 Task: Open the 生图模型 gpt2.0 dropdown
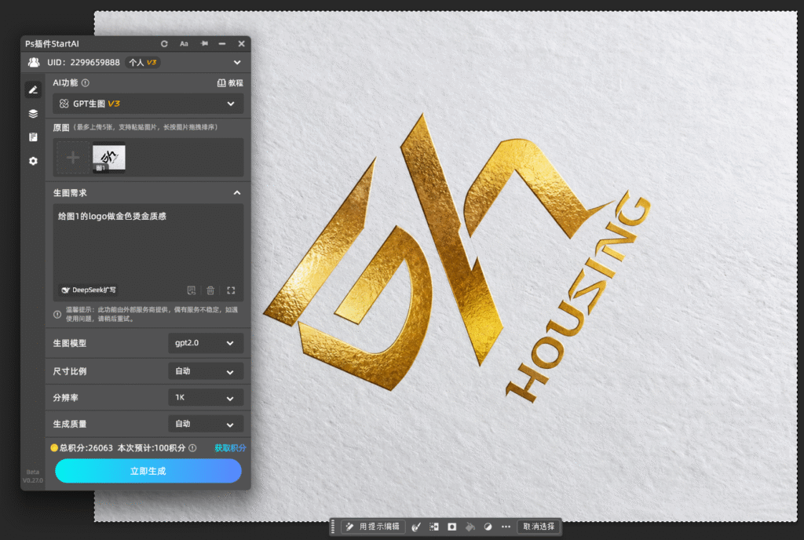pyautogui.click(x=206, y=343)
